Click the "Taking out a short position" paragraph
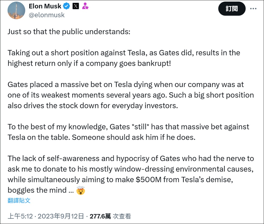 pos(124,58)
